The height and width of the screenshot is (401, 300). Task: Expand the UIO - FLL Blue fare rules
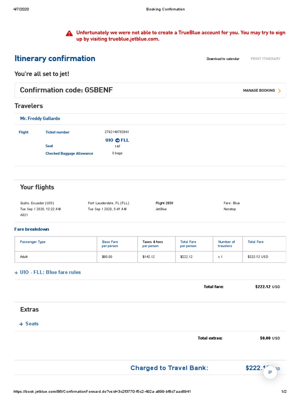pos(50,272)
